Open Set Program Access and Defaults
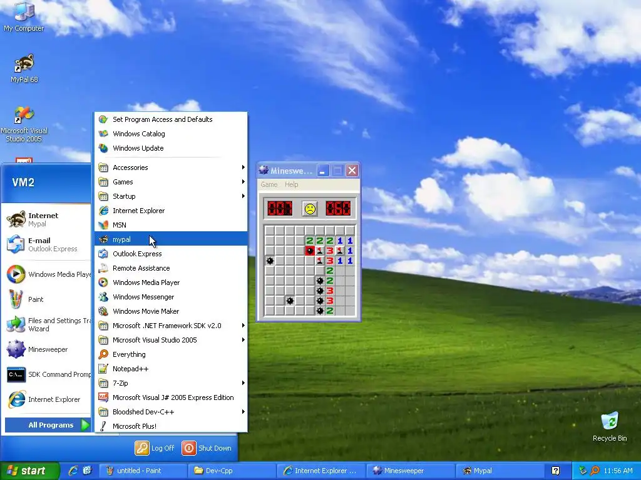The width and height of the screenshot is (641, 480). point(171,119)
